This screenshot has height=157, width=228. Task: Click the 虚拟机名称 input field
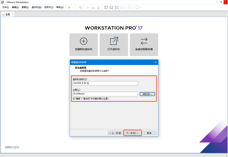click(105, 83)
